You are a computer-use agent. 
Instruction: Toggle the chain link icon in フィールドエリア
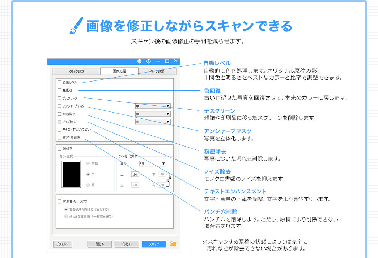(x=169, y=179)
